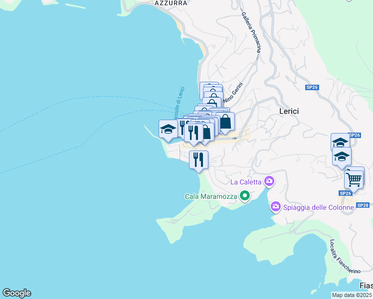Click the SP26 road shield at the top right

312,87
